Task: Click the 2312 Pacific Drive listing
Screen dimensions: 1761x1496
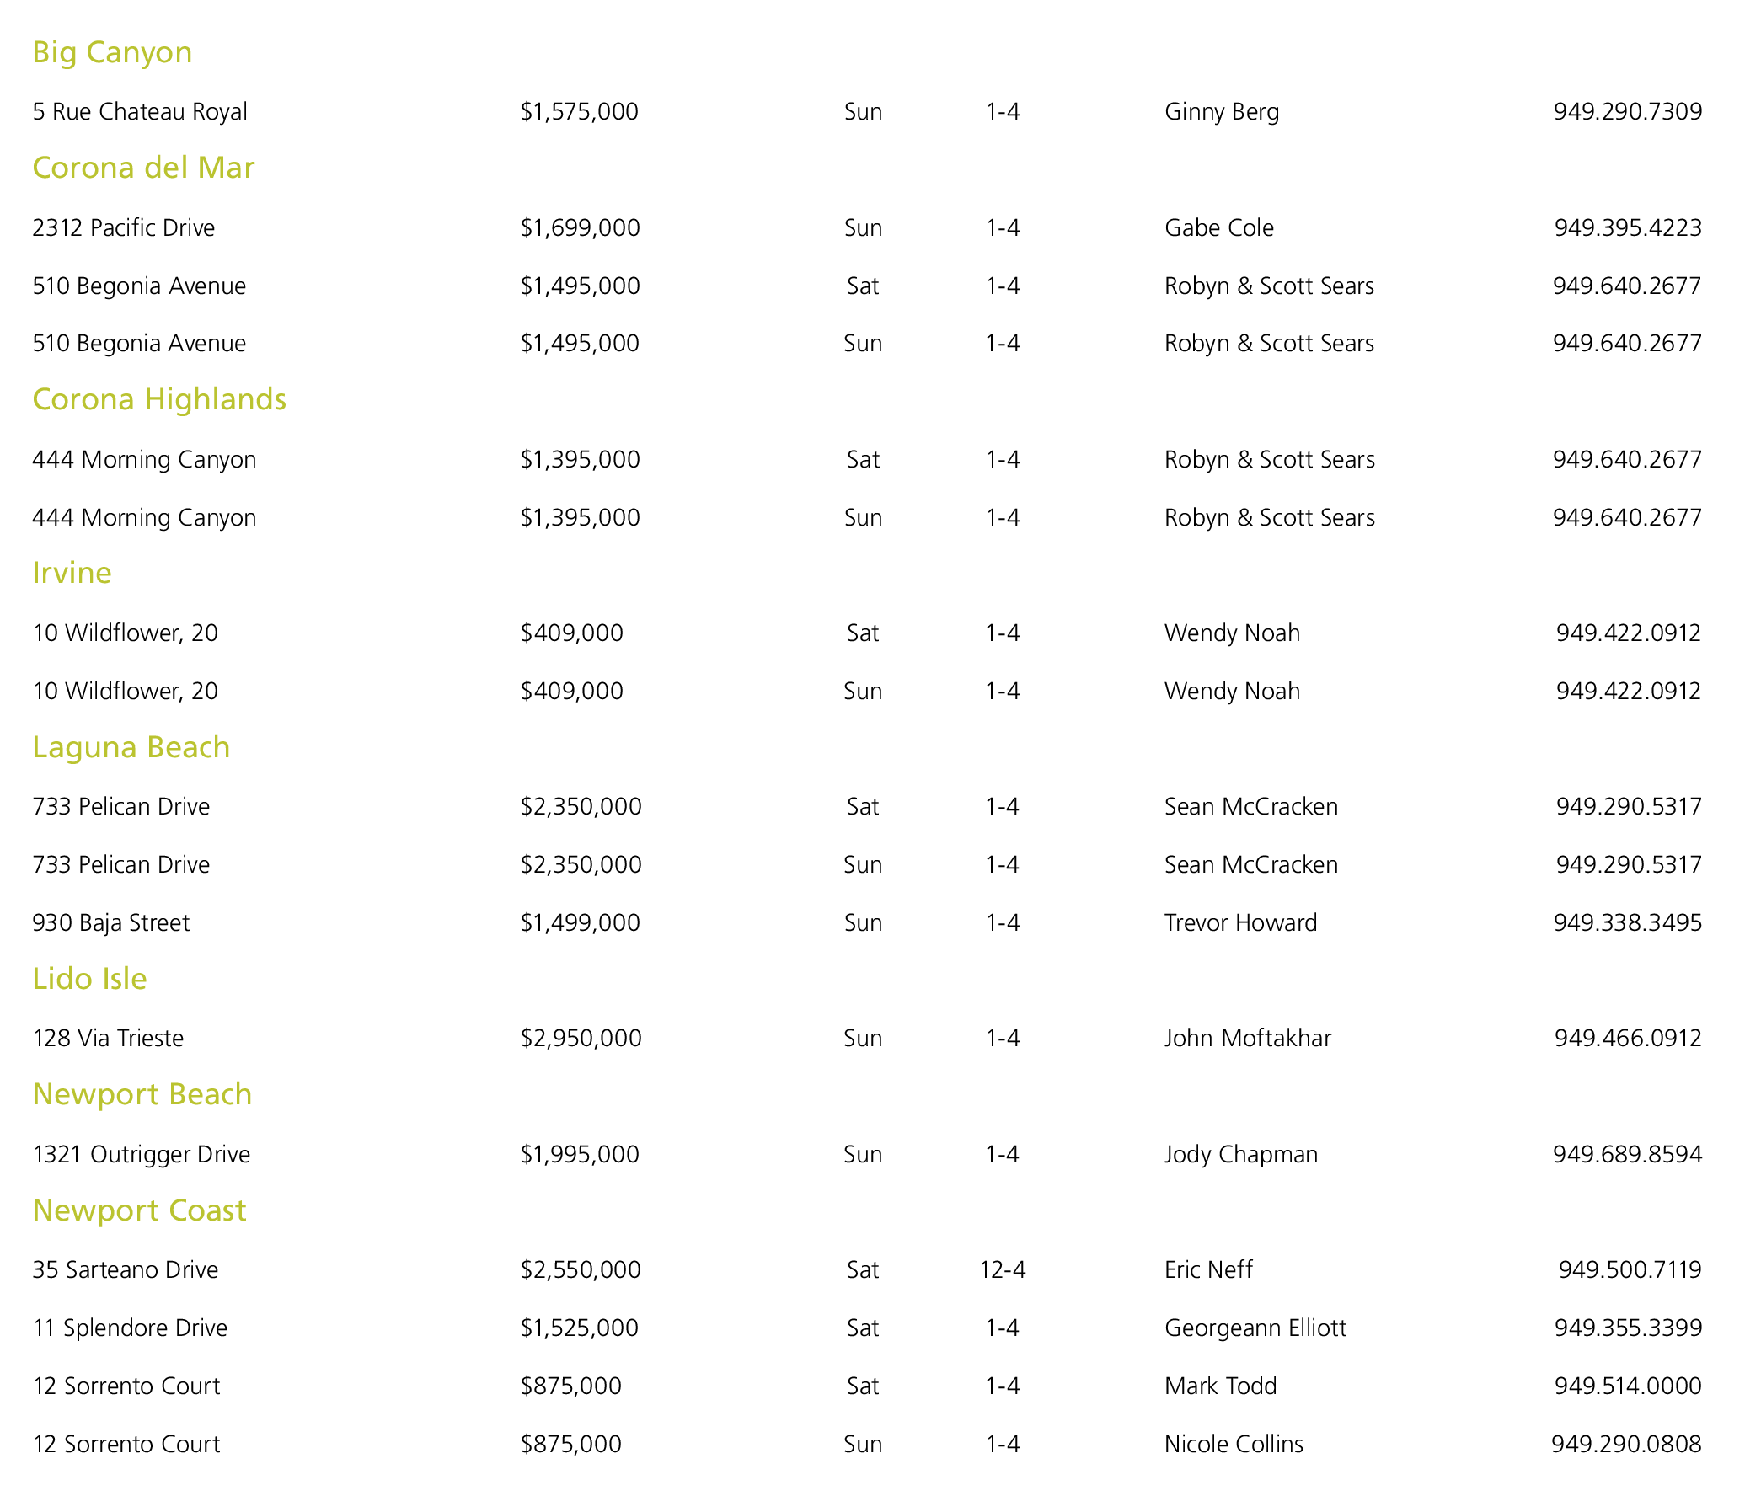Action: [124, 228]
